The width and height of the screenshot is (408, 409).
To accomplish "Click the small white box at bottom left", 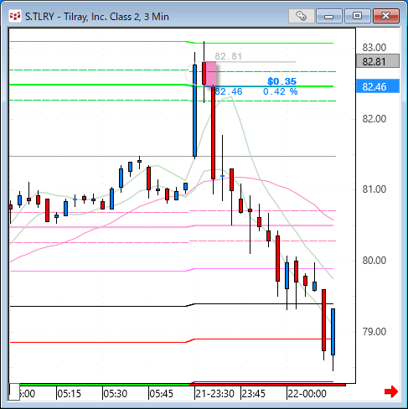I will click(x=14, y=392).
